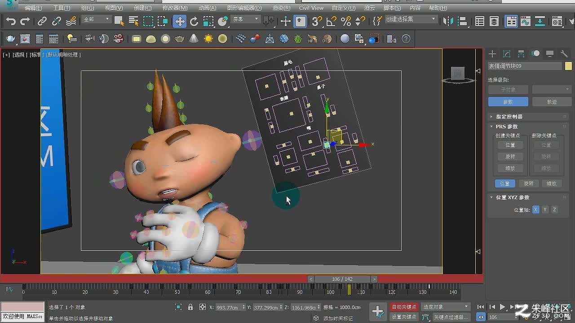Open the Curve Editor icon

click(x=526, y=21)
